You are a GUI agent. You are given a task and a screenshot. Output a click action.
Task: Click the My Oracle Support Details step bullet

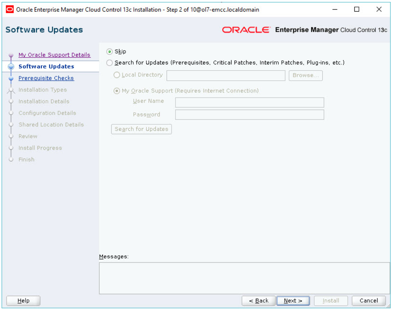pos(11,55)
